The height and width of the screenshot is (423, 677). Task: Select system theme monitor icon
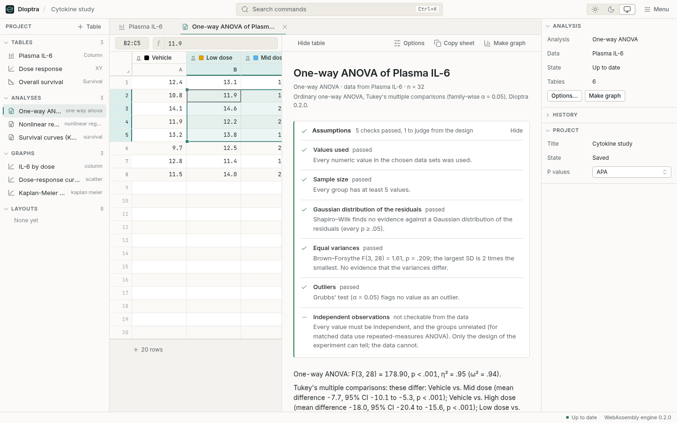(627, 9)
